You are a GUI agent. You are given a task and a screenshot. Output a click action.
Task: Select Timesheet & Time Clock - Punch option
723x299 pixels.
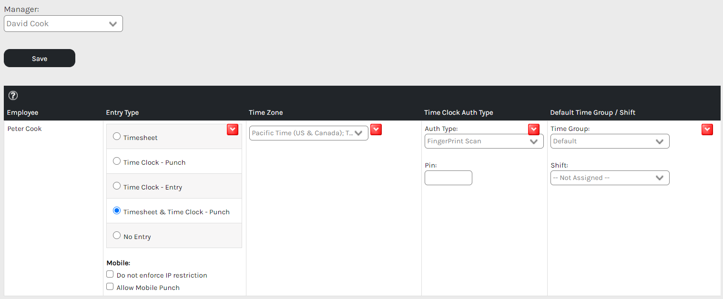[117, 211]
